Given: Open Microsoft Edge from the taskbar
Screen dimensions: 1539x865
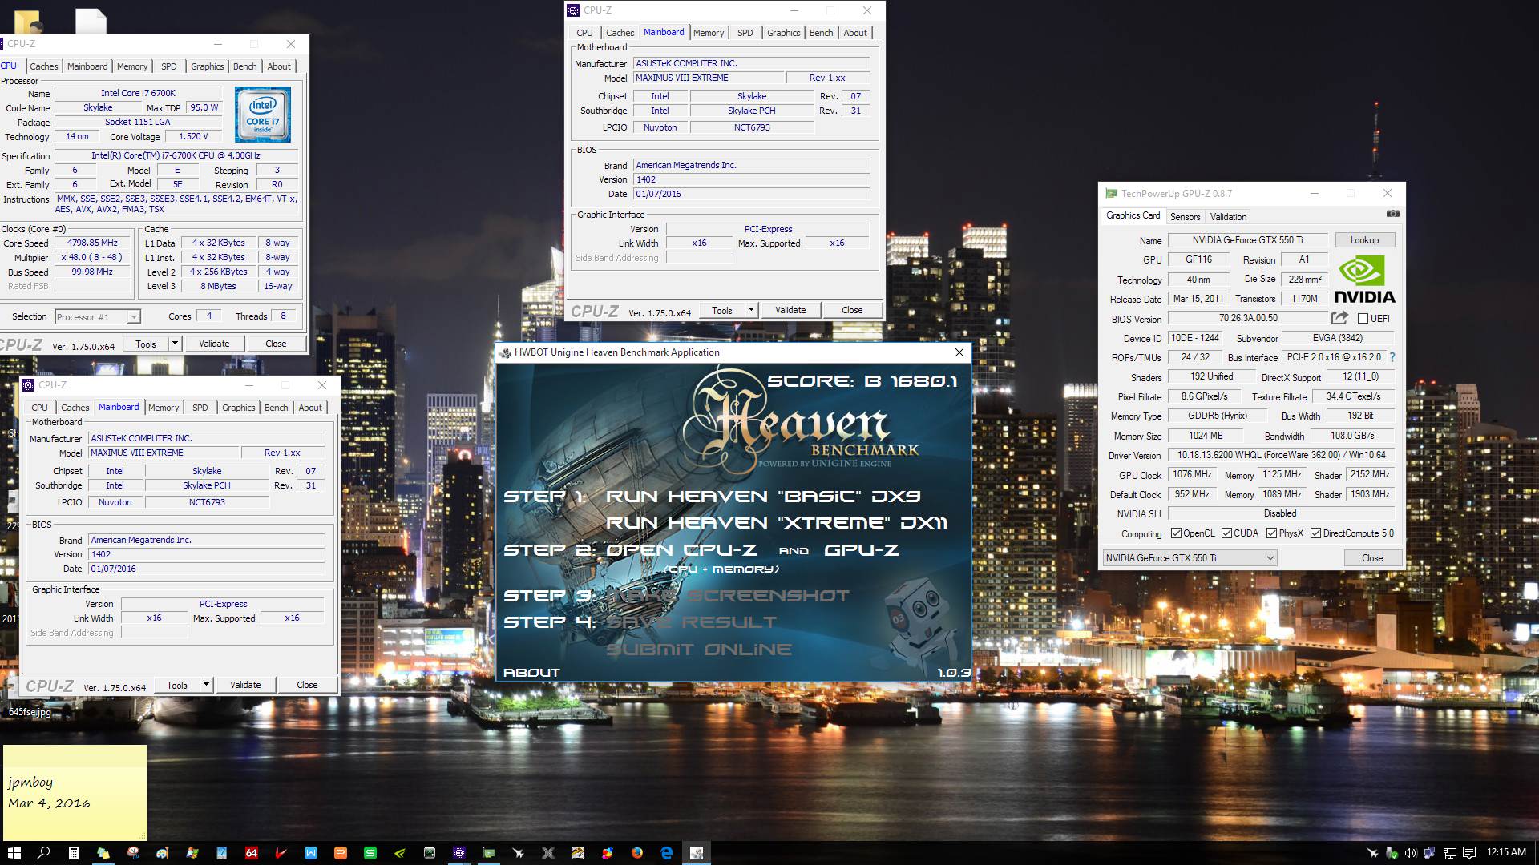Looking at the screenshot, I should pyautogui.click(x=667, y=853).
